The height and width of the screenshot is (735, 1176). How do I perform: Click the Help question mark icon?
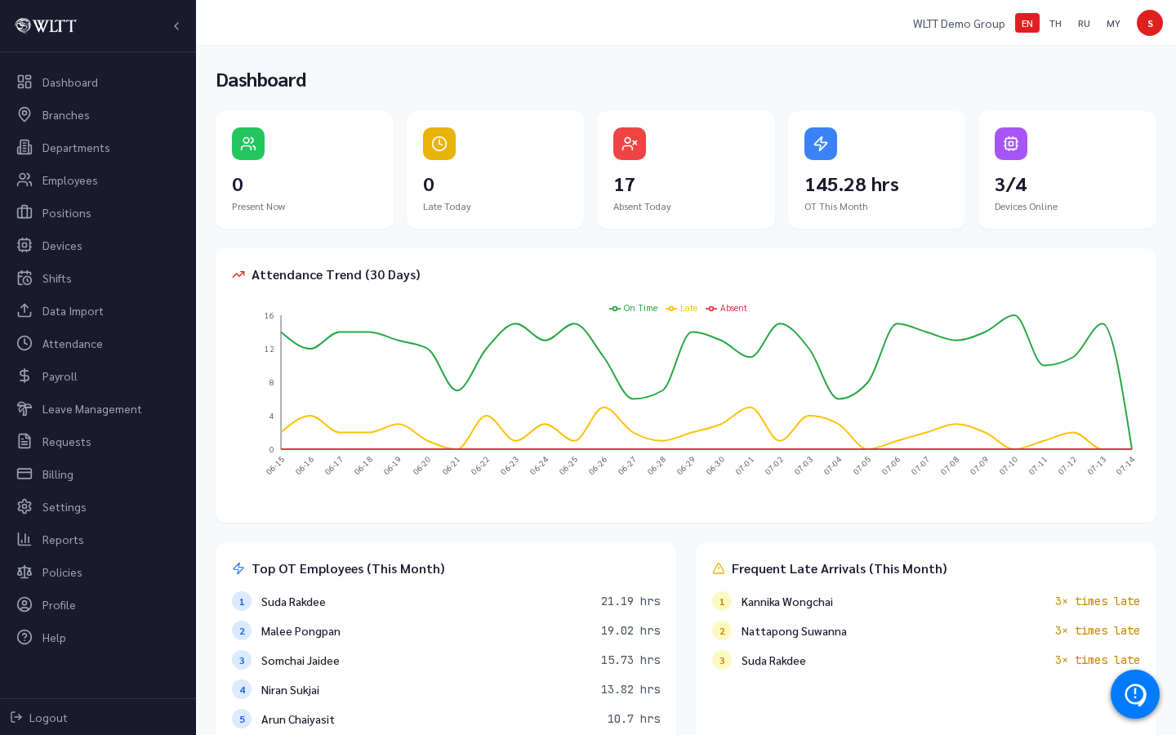[x=24, y=637]
